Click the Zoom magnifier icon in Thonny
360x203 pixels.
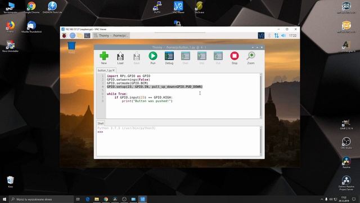coord(251,58)
